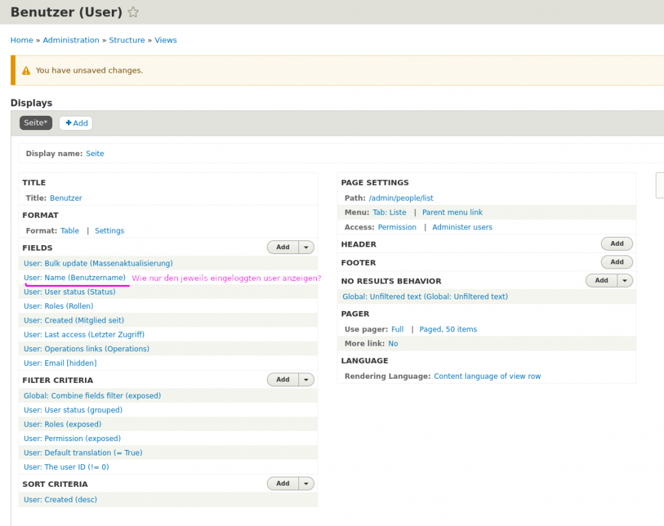664x526 pixels.
Task: Click the star favorite icon beside title
Action: [133, 12]
